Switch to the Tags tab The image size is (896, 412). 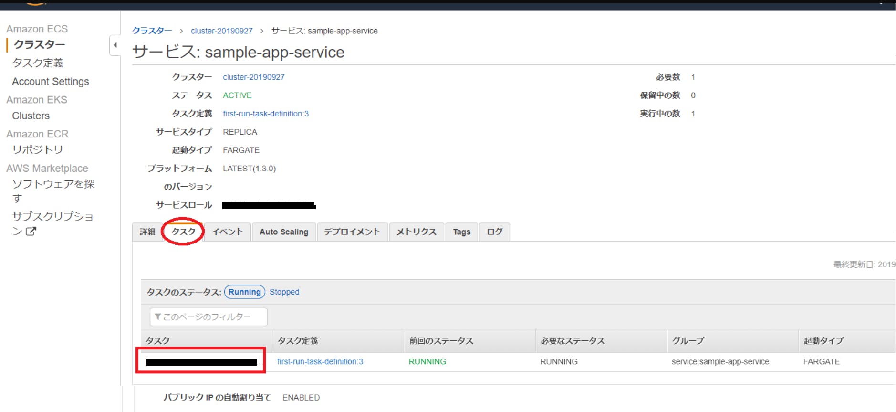point(462,232)
